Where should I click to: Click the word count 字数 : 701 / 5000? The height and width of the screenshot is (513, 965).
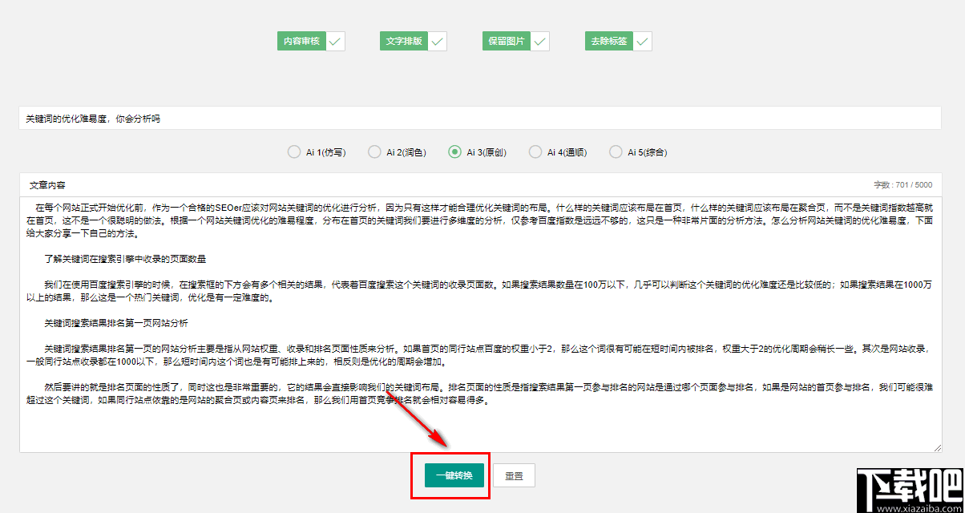pos(903,184)
